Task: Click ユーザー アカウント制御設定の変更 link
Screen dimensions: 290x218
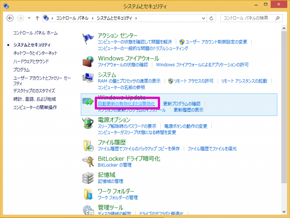Action: click(216, 42)
